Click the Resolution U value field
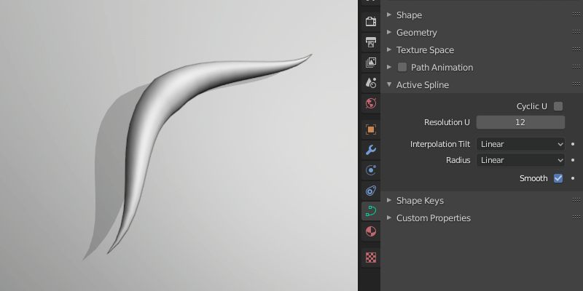The width and height of the screenshot is (583, 291). tap(520, 122)
